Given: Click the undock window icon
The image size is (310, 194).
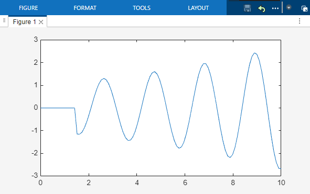Looking at the screenshot, I should 304,9.
